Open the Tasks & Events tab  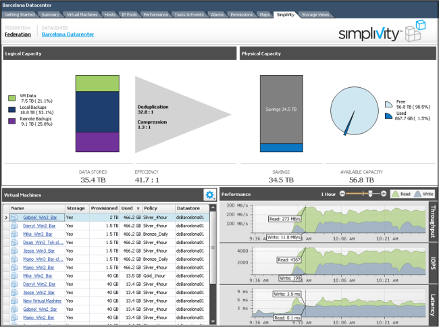[x=189, y=15]
